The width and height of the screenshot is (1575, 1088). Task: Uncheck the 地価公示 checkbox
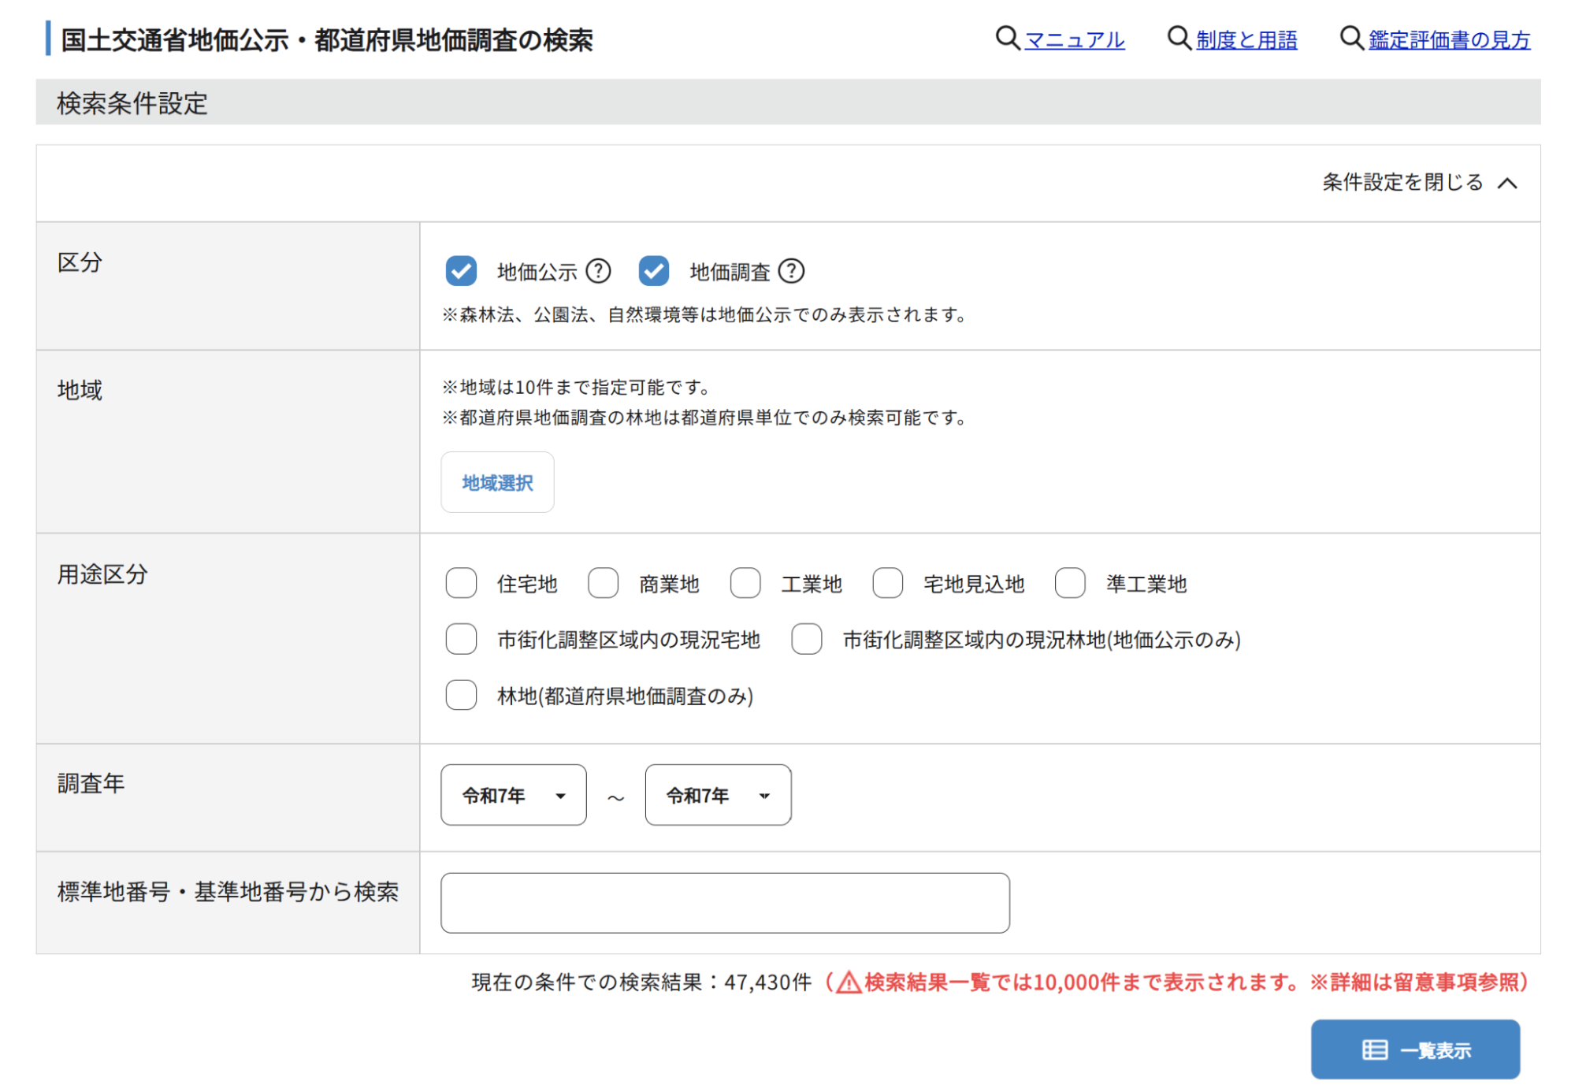(461, 271)
